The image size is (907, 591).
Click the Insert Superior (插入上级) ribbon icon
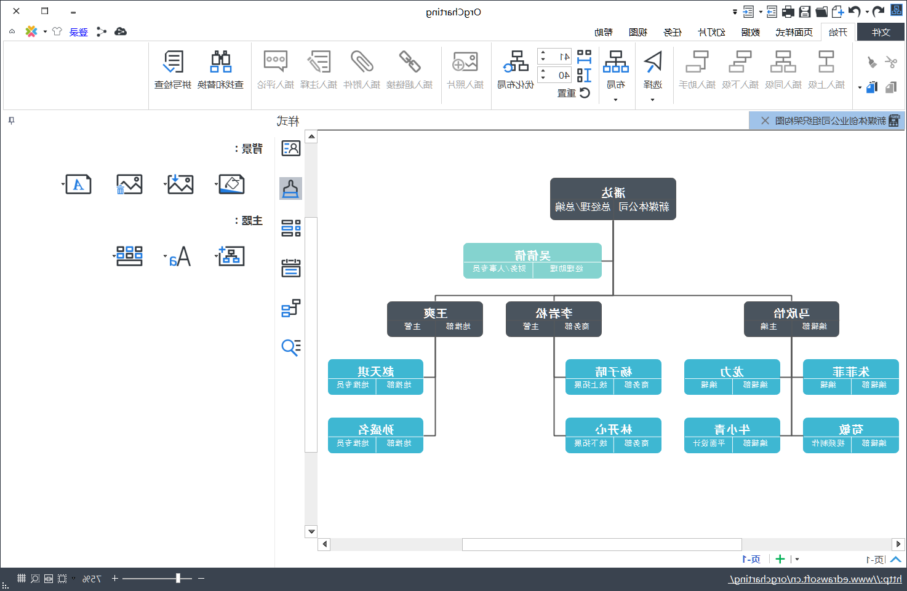point(826,62)
